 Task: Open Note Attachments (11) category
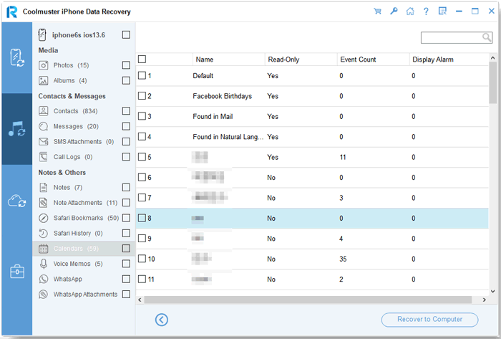tap(85, 203)
